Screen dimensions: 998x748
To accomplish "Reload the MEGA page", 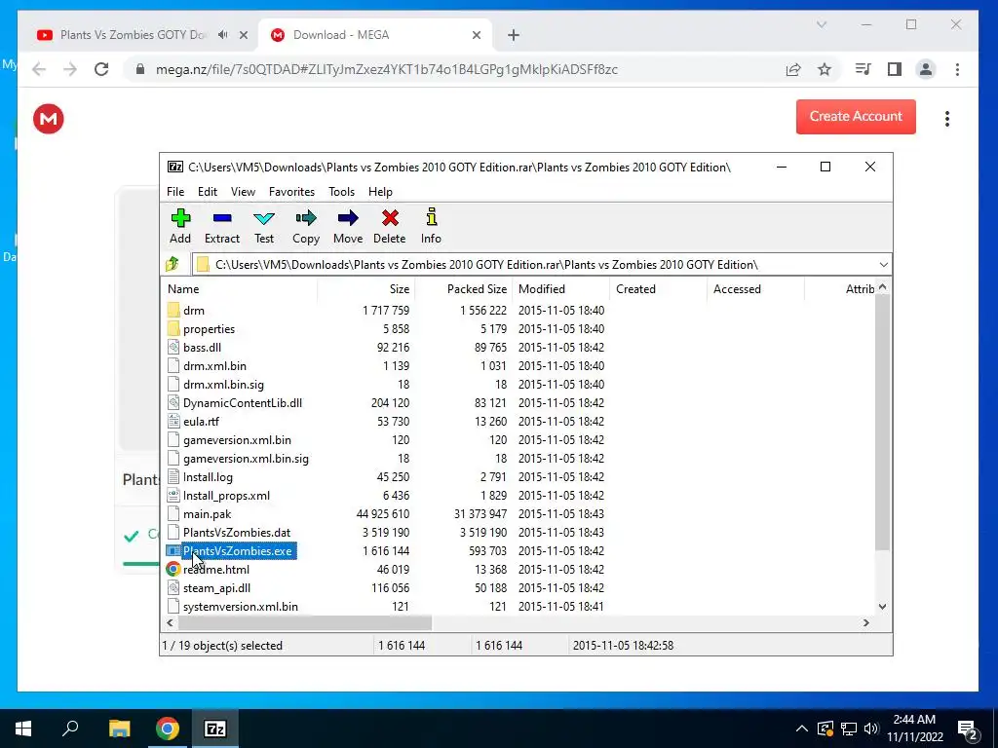I will point(101,69).
